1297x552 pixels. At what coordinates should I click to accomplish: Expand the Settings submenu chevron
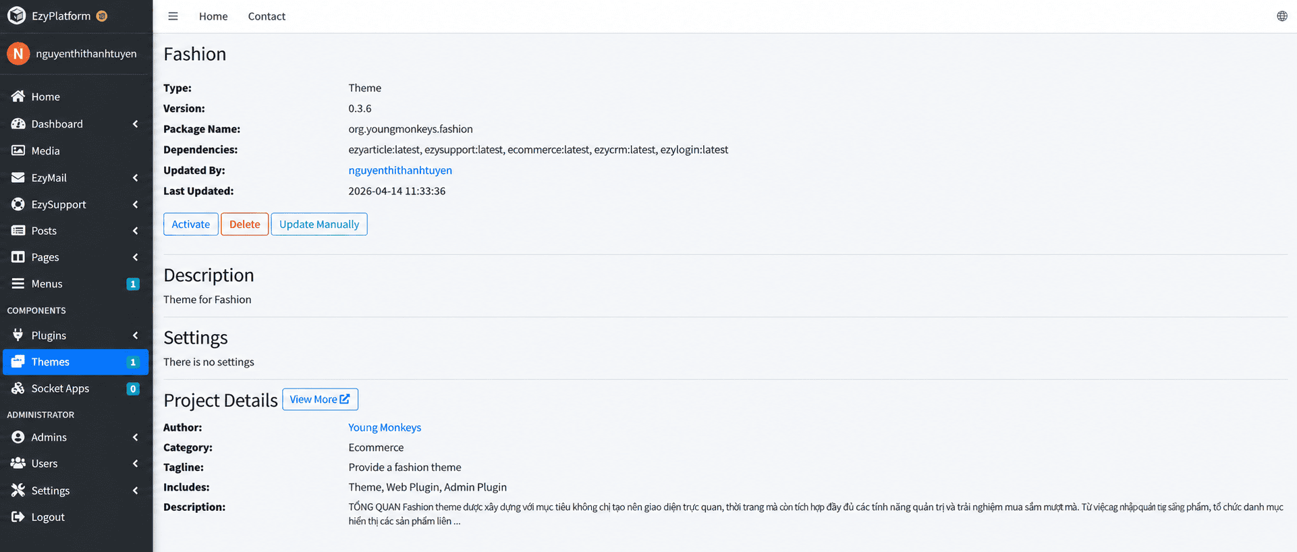(135, 490)
